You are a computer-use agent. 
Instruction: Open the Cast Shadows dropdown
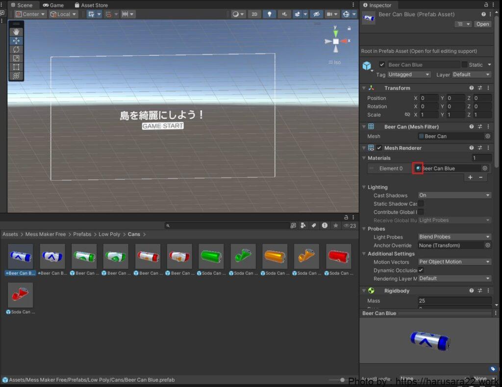point(454,195)
